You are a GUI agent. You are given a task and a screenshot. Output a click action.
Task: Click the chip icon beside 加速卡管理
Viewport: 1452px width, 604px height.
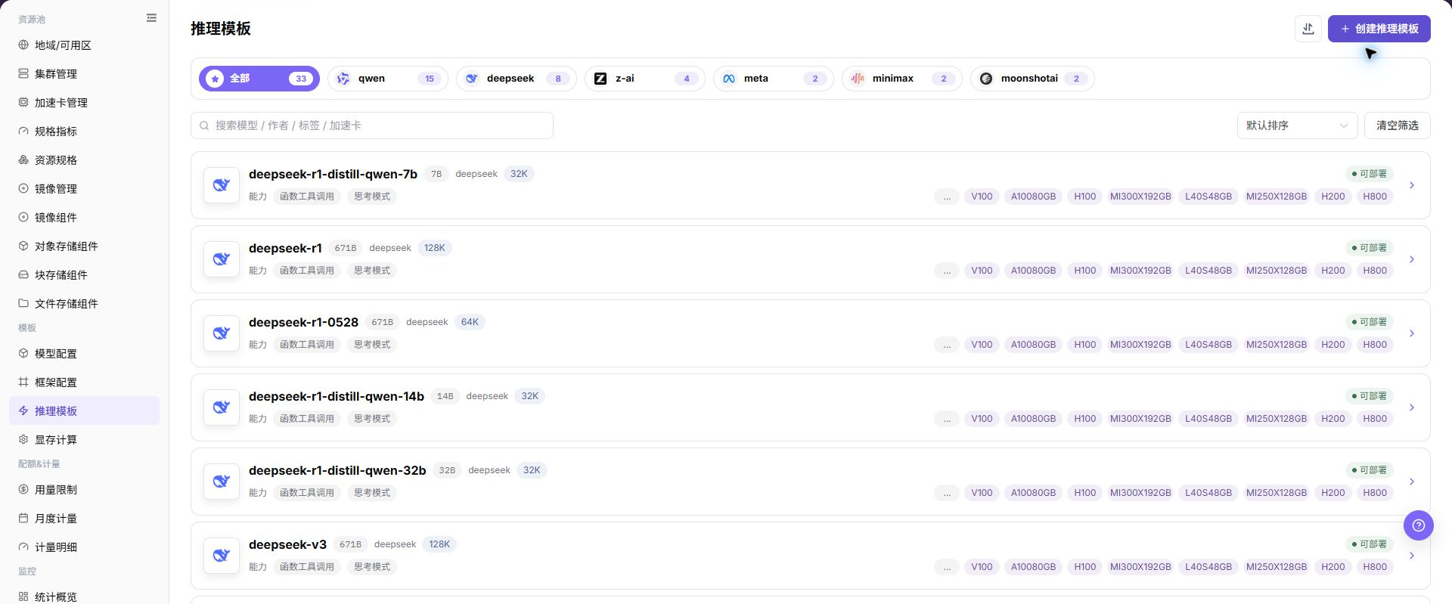[x=23, y=103]
